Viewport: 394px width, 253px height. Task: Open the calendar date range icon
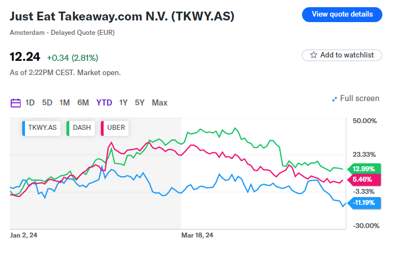click(x=16, y=102)
